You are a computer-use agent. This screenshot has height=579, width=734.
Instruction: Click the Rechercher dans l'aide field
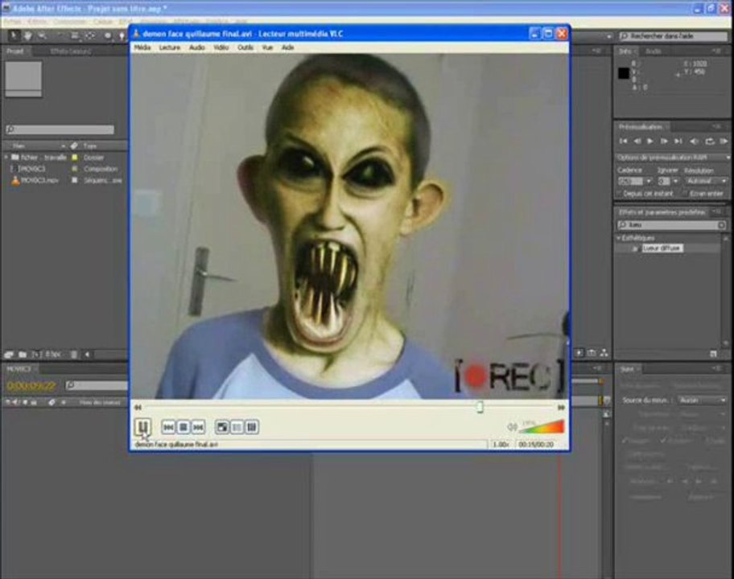pyautogui.click(x=673, y=36)
